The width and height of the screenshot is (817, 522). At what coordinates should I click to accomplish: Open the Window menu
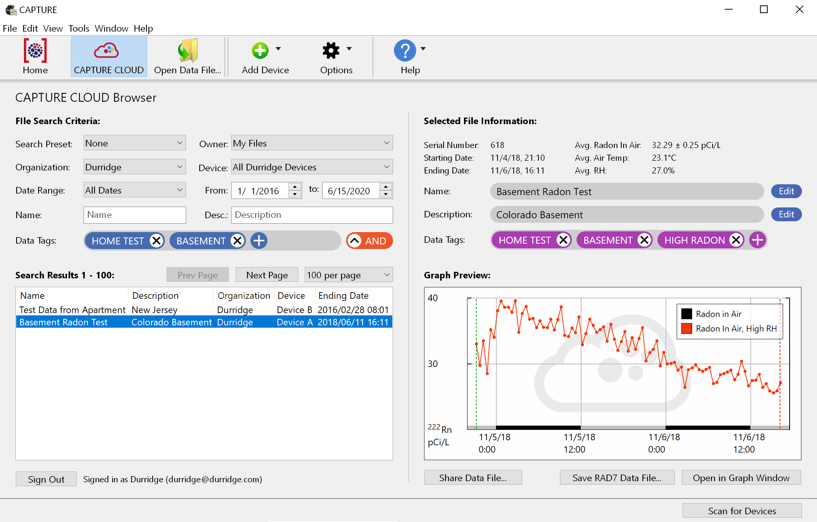111,29
